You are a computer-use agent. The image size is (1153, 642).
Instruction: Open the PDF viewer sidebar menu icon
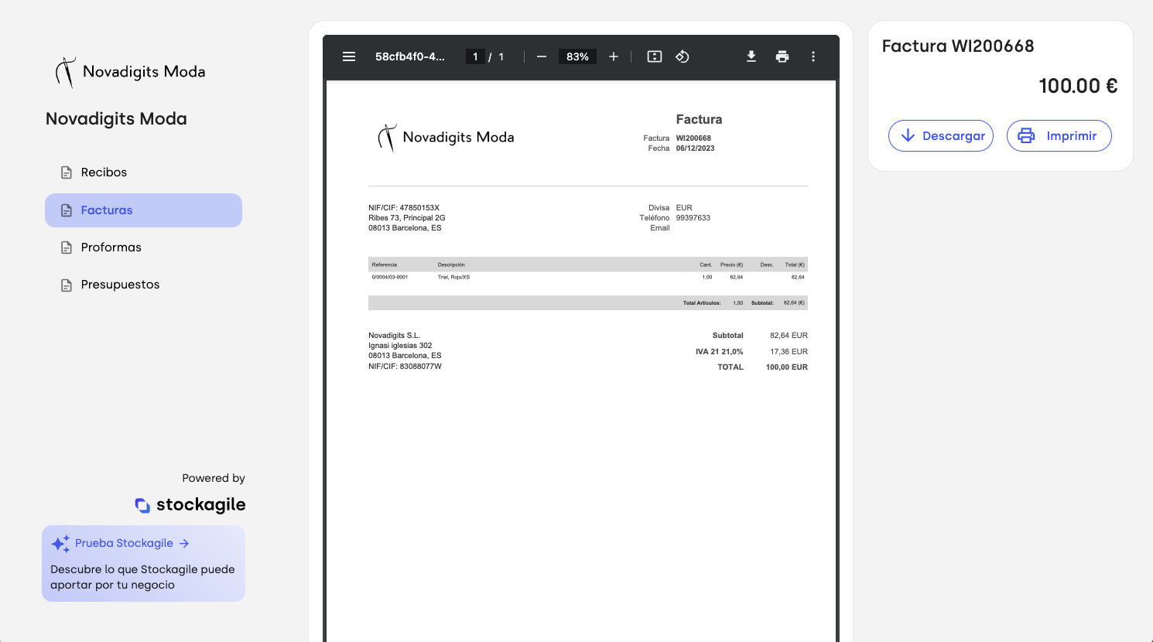click(x=349, y=56)
